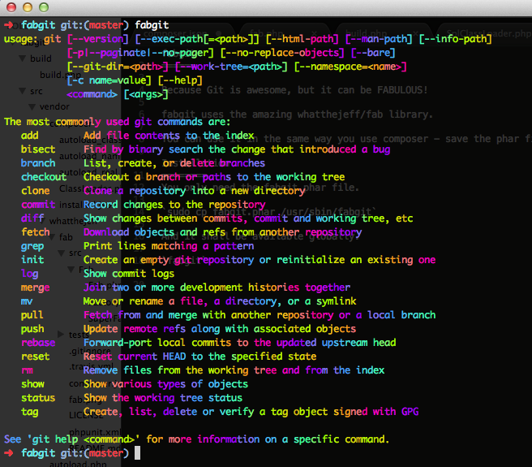Click the '[--bare]' option text
This screenshot has width=532, height=467.
pyautogui.click(x=373, y=53)
